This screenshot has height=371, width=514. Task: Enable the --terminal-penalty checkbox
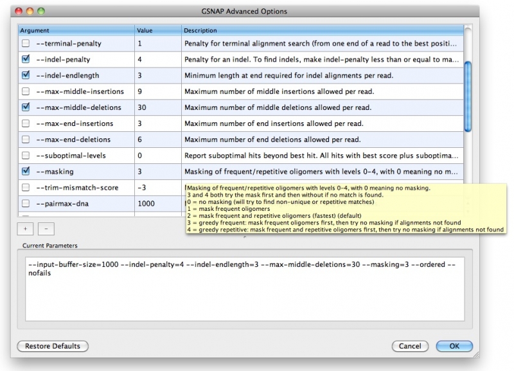[x=26, y=43]
